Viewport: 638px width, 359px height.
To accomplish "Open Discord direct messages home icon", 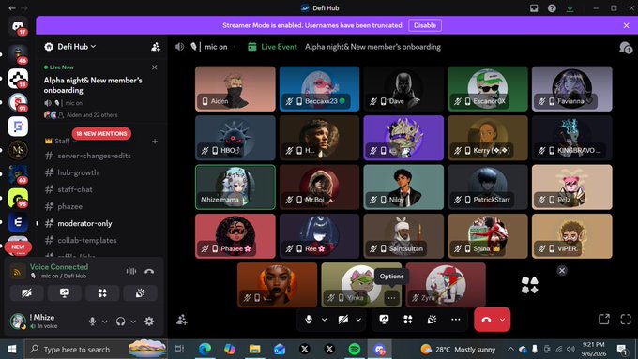I will 18,27.
